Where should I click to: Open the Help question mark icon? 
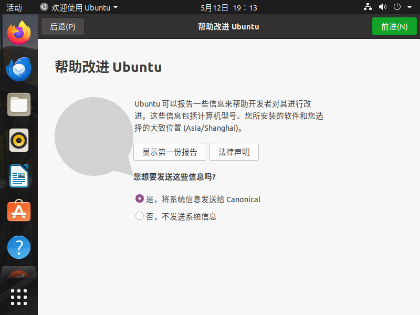click(19, 247)
